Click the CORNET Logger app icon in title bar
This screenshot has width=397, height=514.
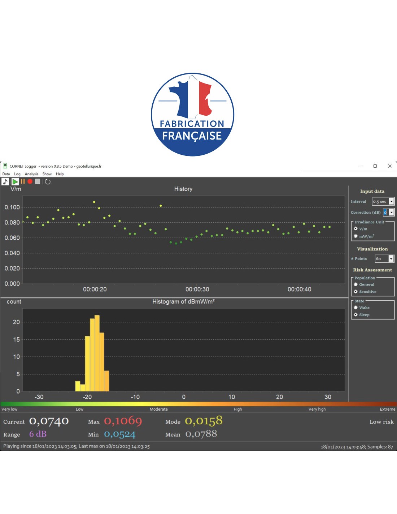pos(5,166)
